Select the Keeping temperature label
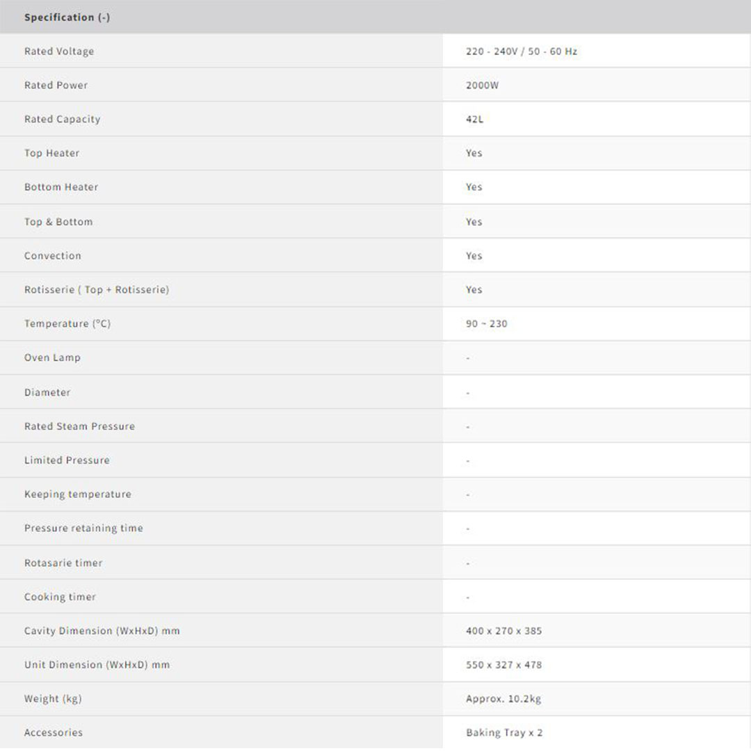Screen dimensions: 751x751 pos(78,494)
